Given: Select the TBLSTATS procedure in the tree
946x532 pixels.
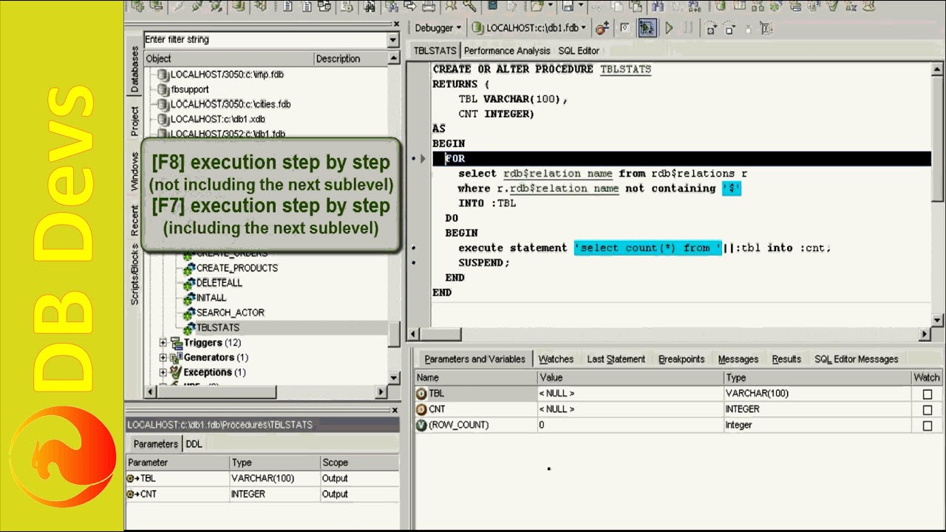Looking at the screenshot, I should tap(217, 327).
